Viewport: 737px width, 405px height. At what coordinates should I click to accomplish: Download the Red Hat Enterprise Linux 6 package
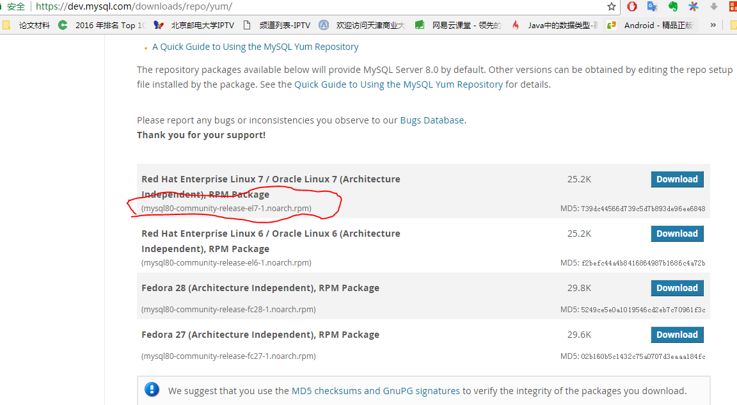click(x=677, y=234)
